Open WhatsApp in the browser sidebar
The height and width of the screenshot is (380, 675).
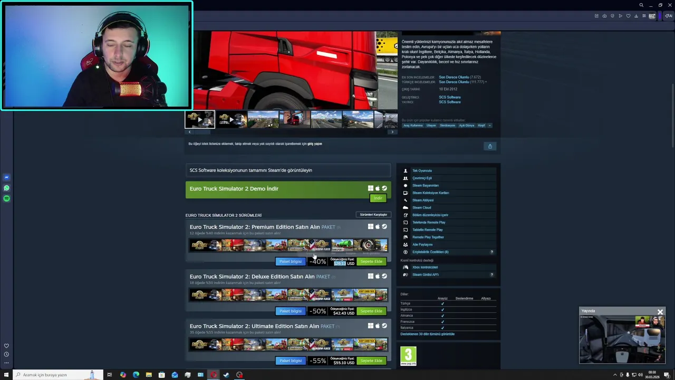pyautogui.click(x=6, y=188)
